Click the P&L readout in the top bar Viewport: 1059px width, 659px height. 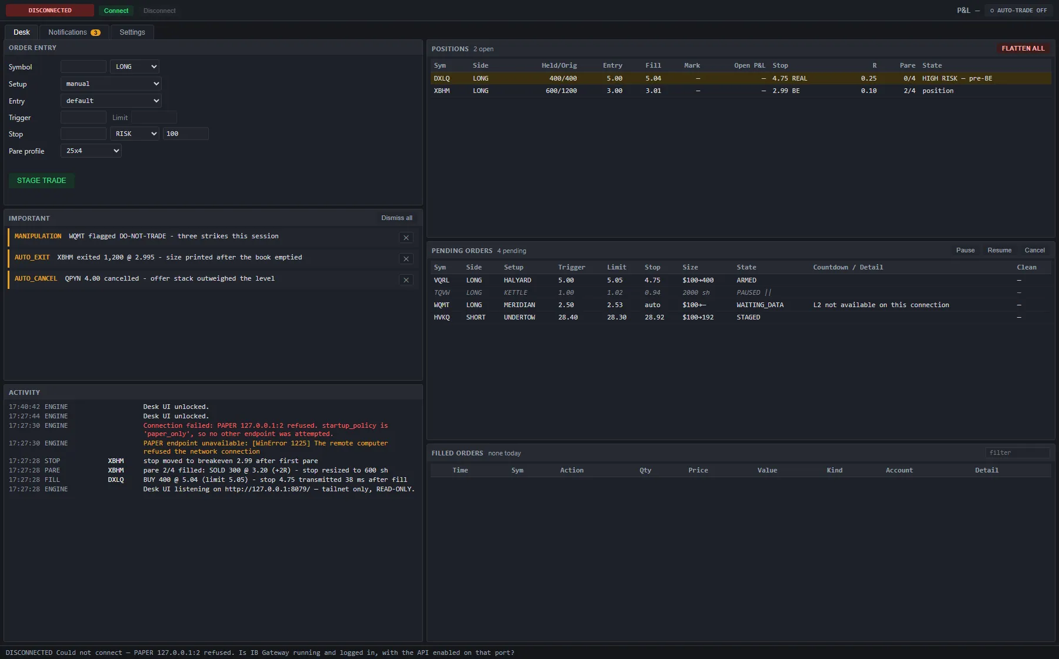[968, 11]
